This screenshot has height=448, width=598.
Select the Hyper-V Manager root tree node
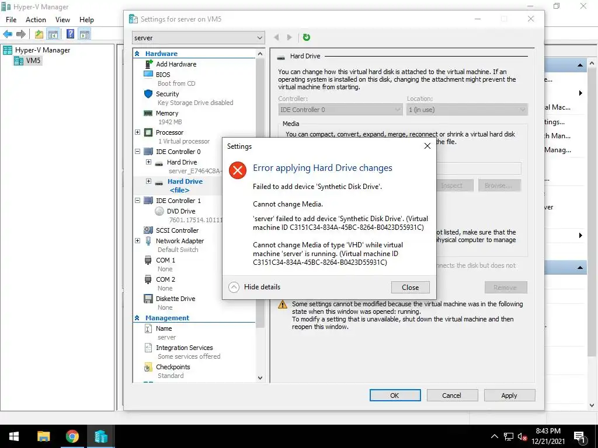(42, 50)
